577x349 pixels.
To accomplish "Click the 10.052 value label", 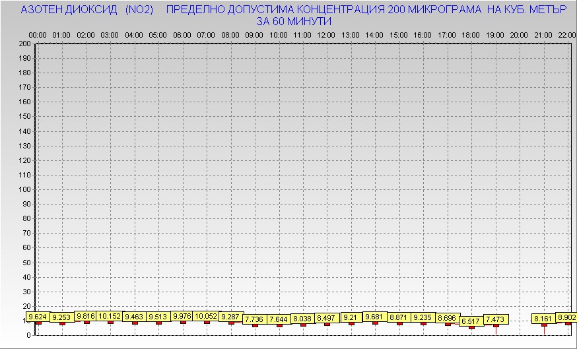I will pos(206,317).
